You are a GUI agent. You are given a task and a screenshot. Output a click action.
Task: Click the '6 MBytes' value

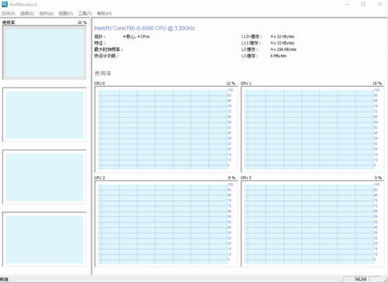point(279,56)
